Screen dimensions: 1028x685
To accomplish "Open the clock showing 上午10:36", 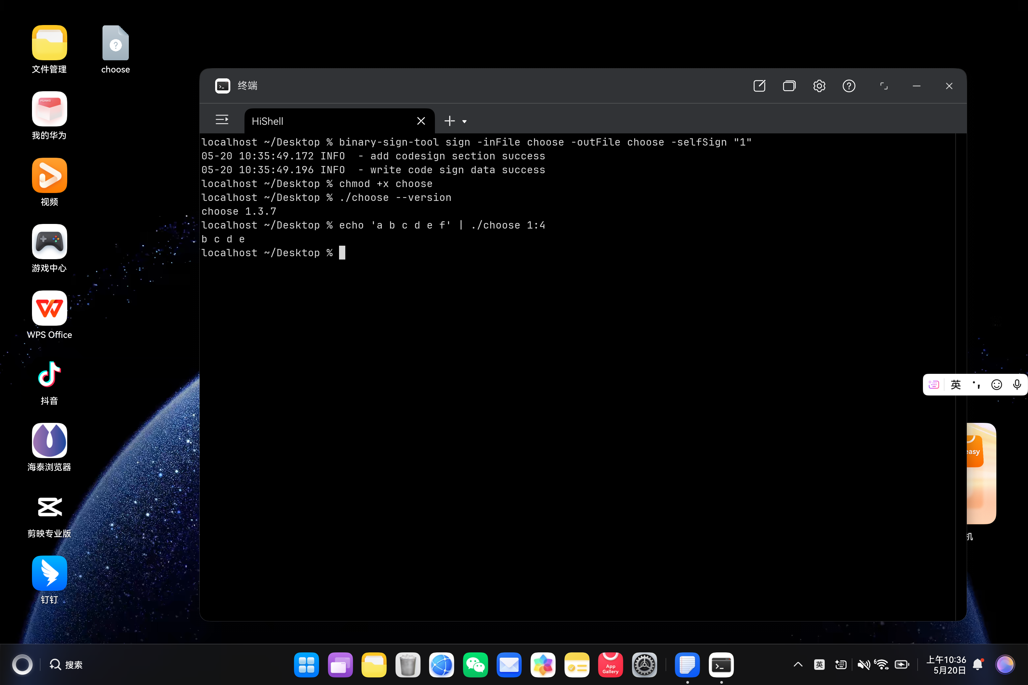I will (x=946, y=665).
